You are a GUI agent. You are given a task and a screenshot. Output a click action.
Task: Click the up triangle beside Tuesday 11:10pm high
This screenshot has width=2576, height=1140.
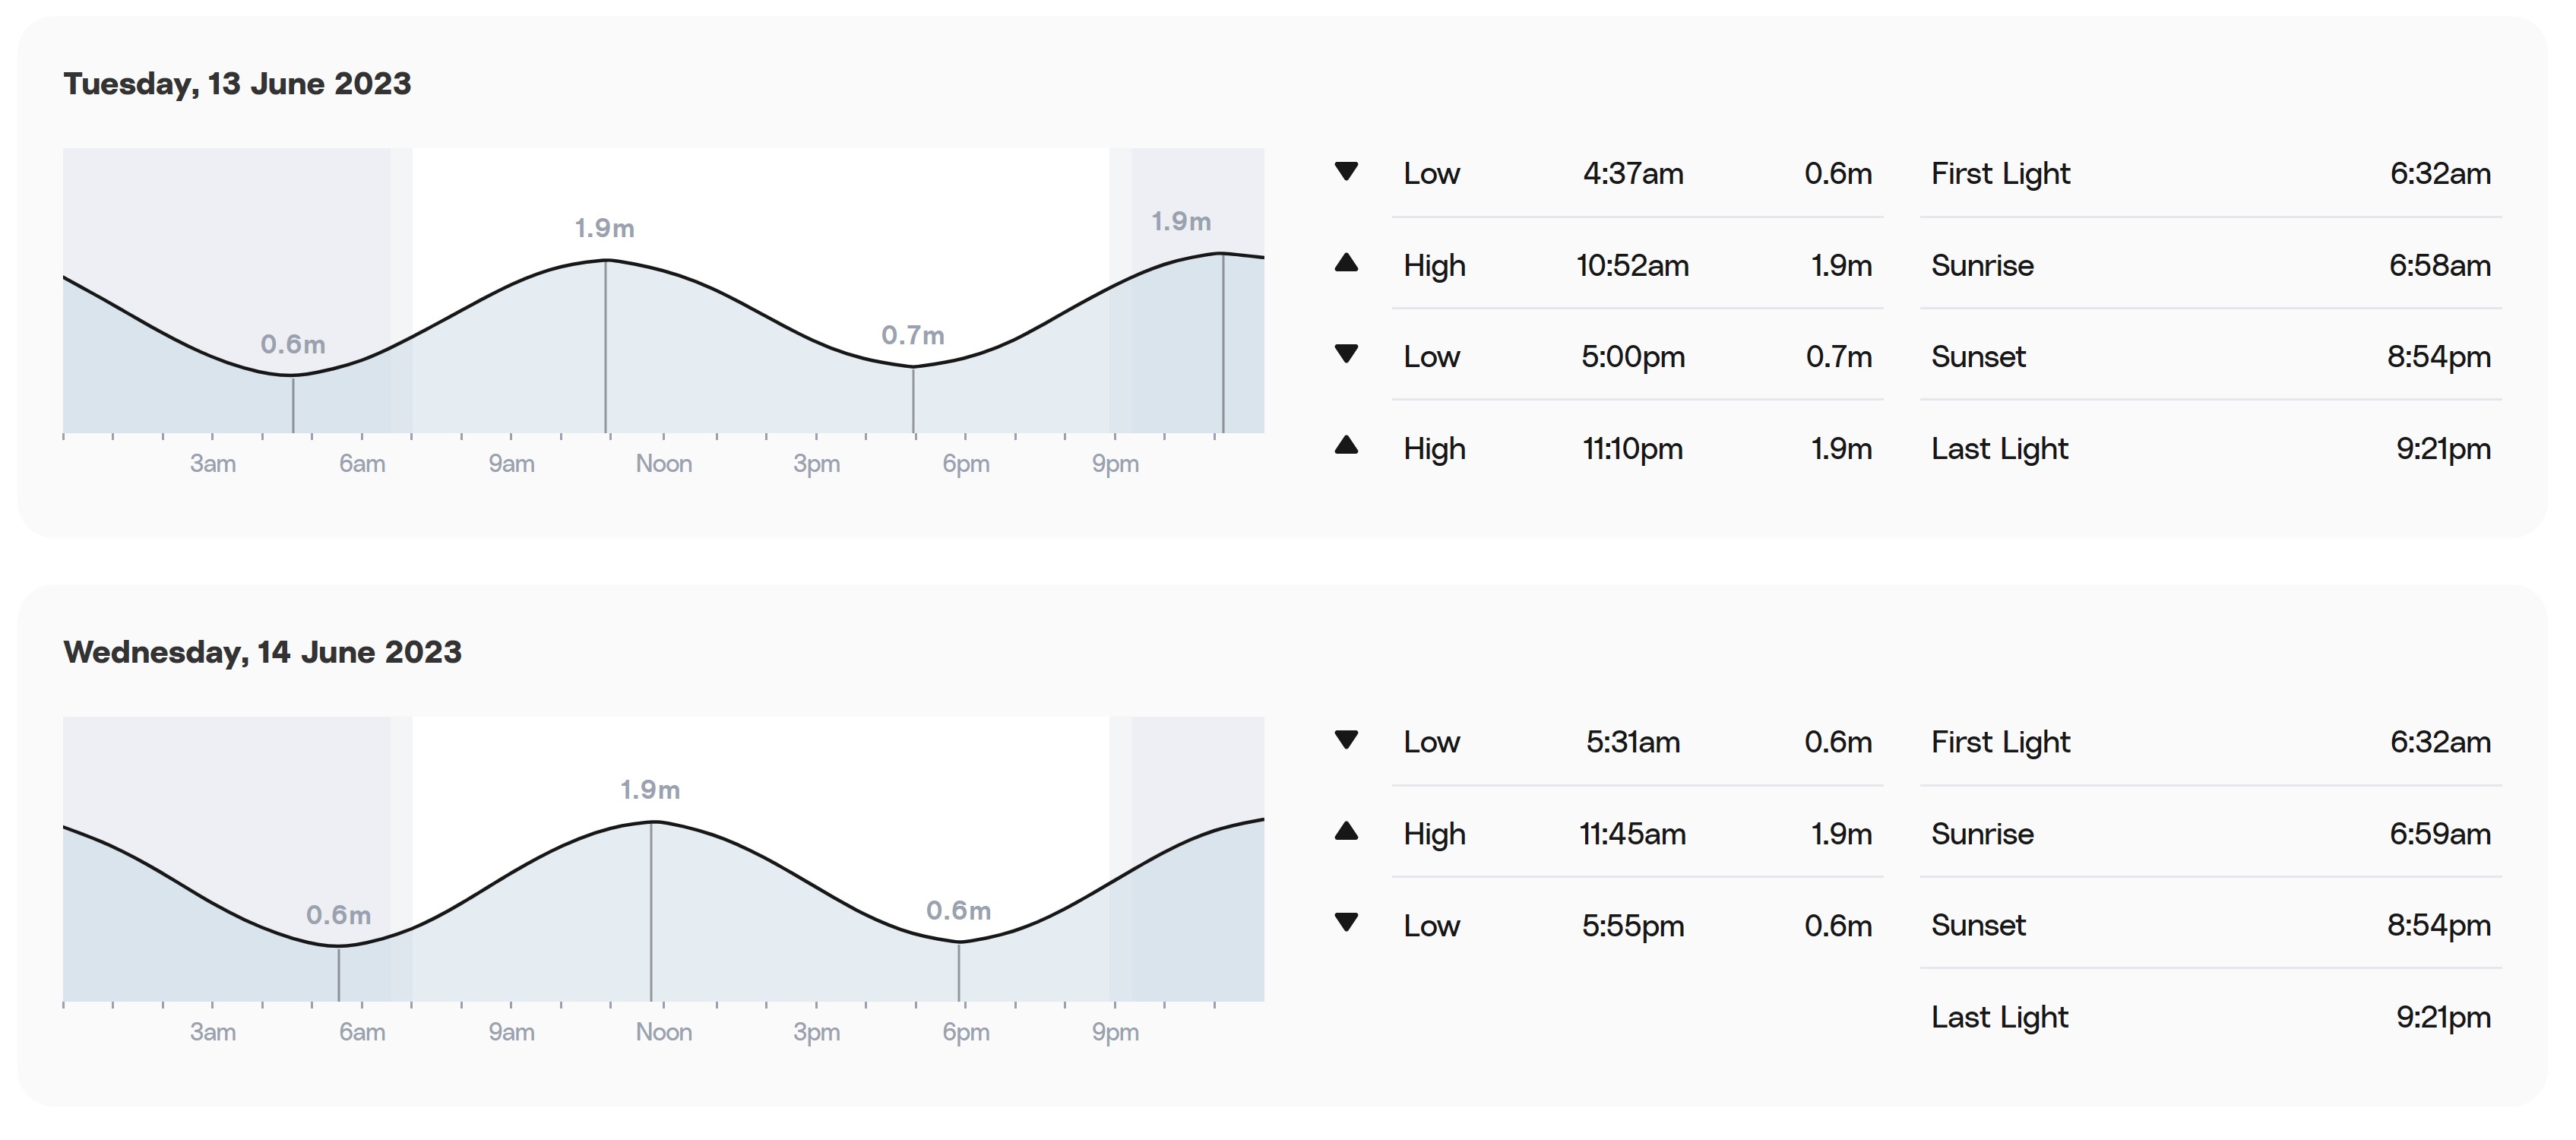(x=1346, y=445)
